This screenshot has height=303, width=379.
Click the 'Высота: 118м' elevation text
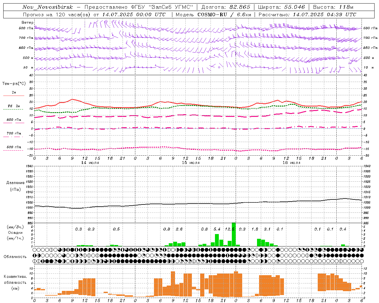pyautogui.click(x=333, y=7)
